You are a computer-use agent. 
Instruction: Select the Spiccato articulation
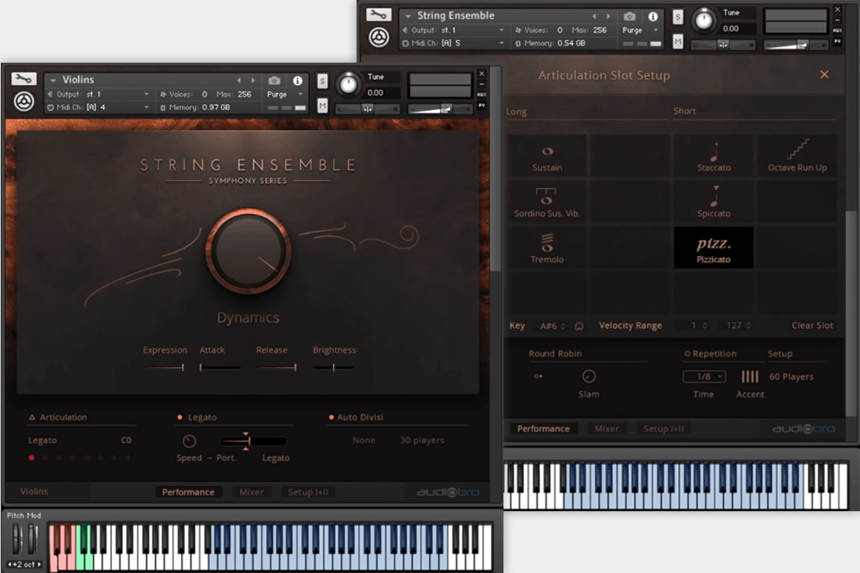(x=713, y=201)
